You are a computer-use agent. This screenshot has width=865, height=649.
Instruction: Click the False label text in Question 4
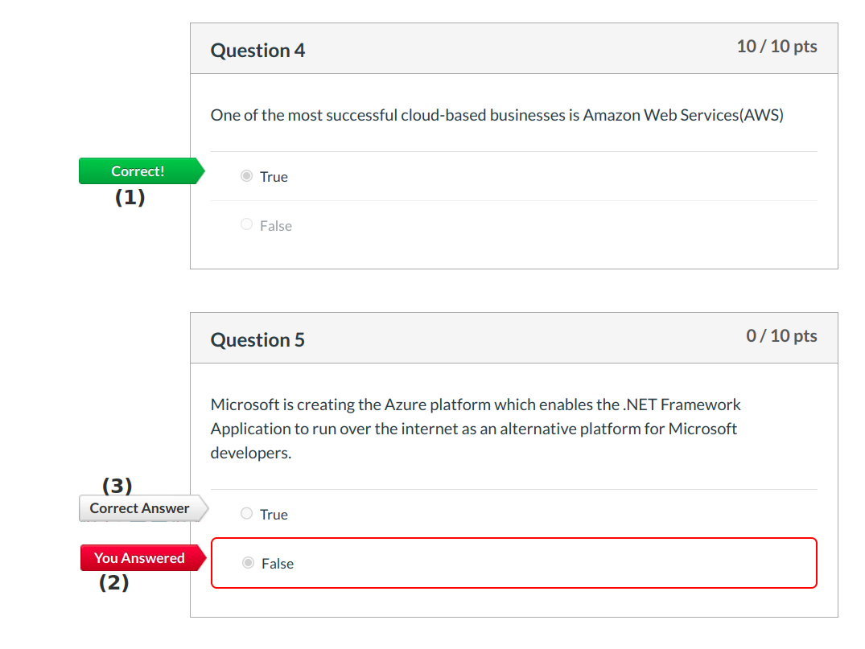(x=276, y=226)
